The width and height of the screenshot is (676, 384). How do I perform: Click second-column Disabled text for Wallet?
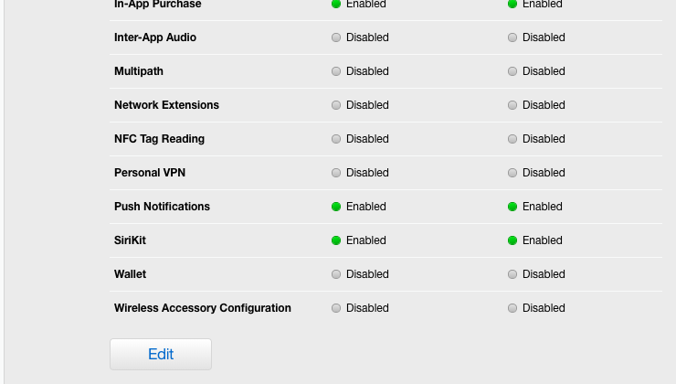pyautogui.click(x=544, y=274)
